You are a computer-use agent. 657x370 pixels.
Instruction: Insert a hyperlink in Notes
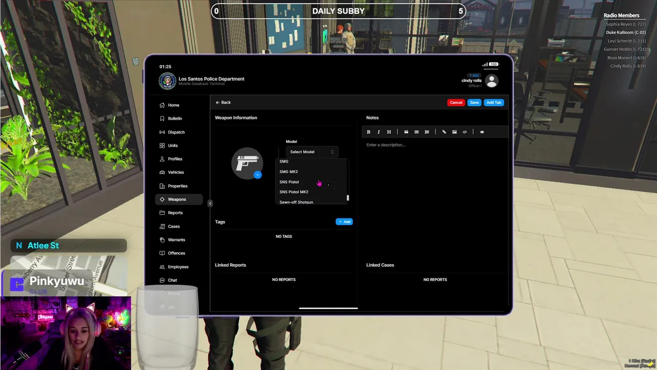click(444, 132)
